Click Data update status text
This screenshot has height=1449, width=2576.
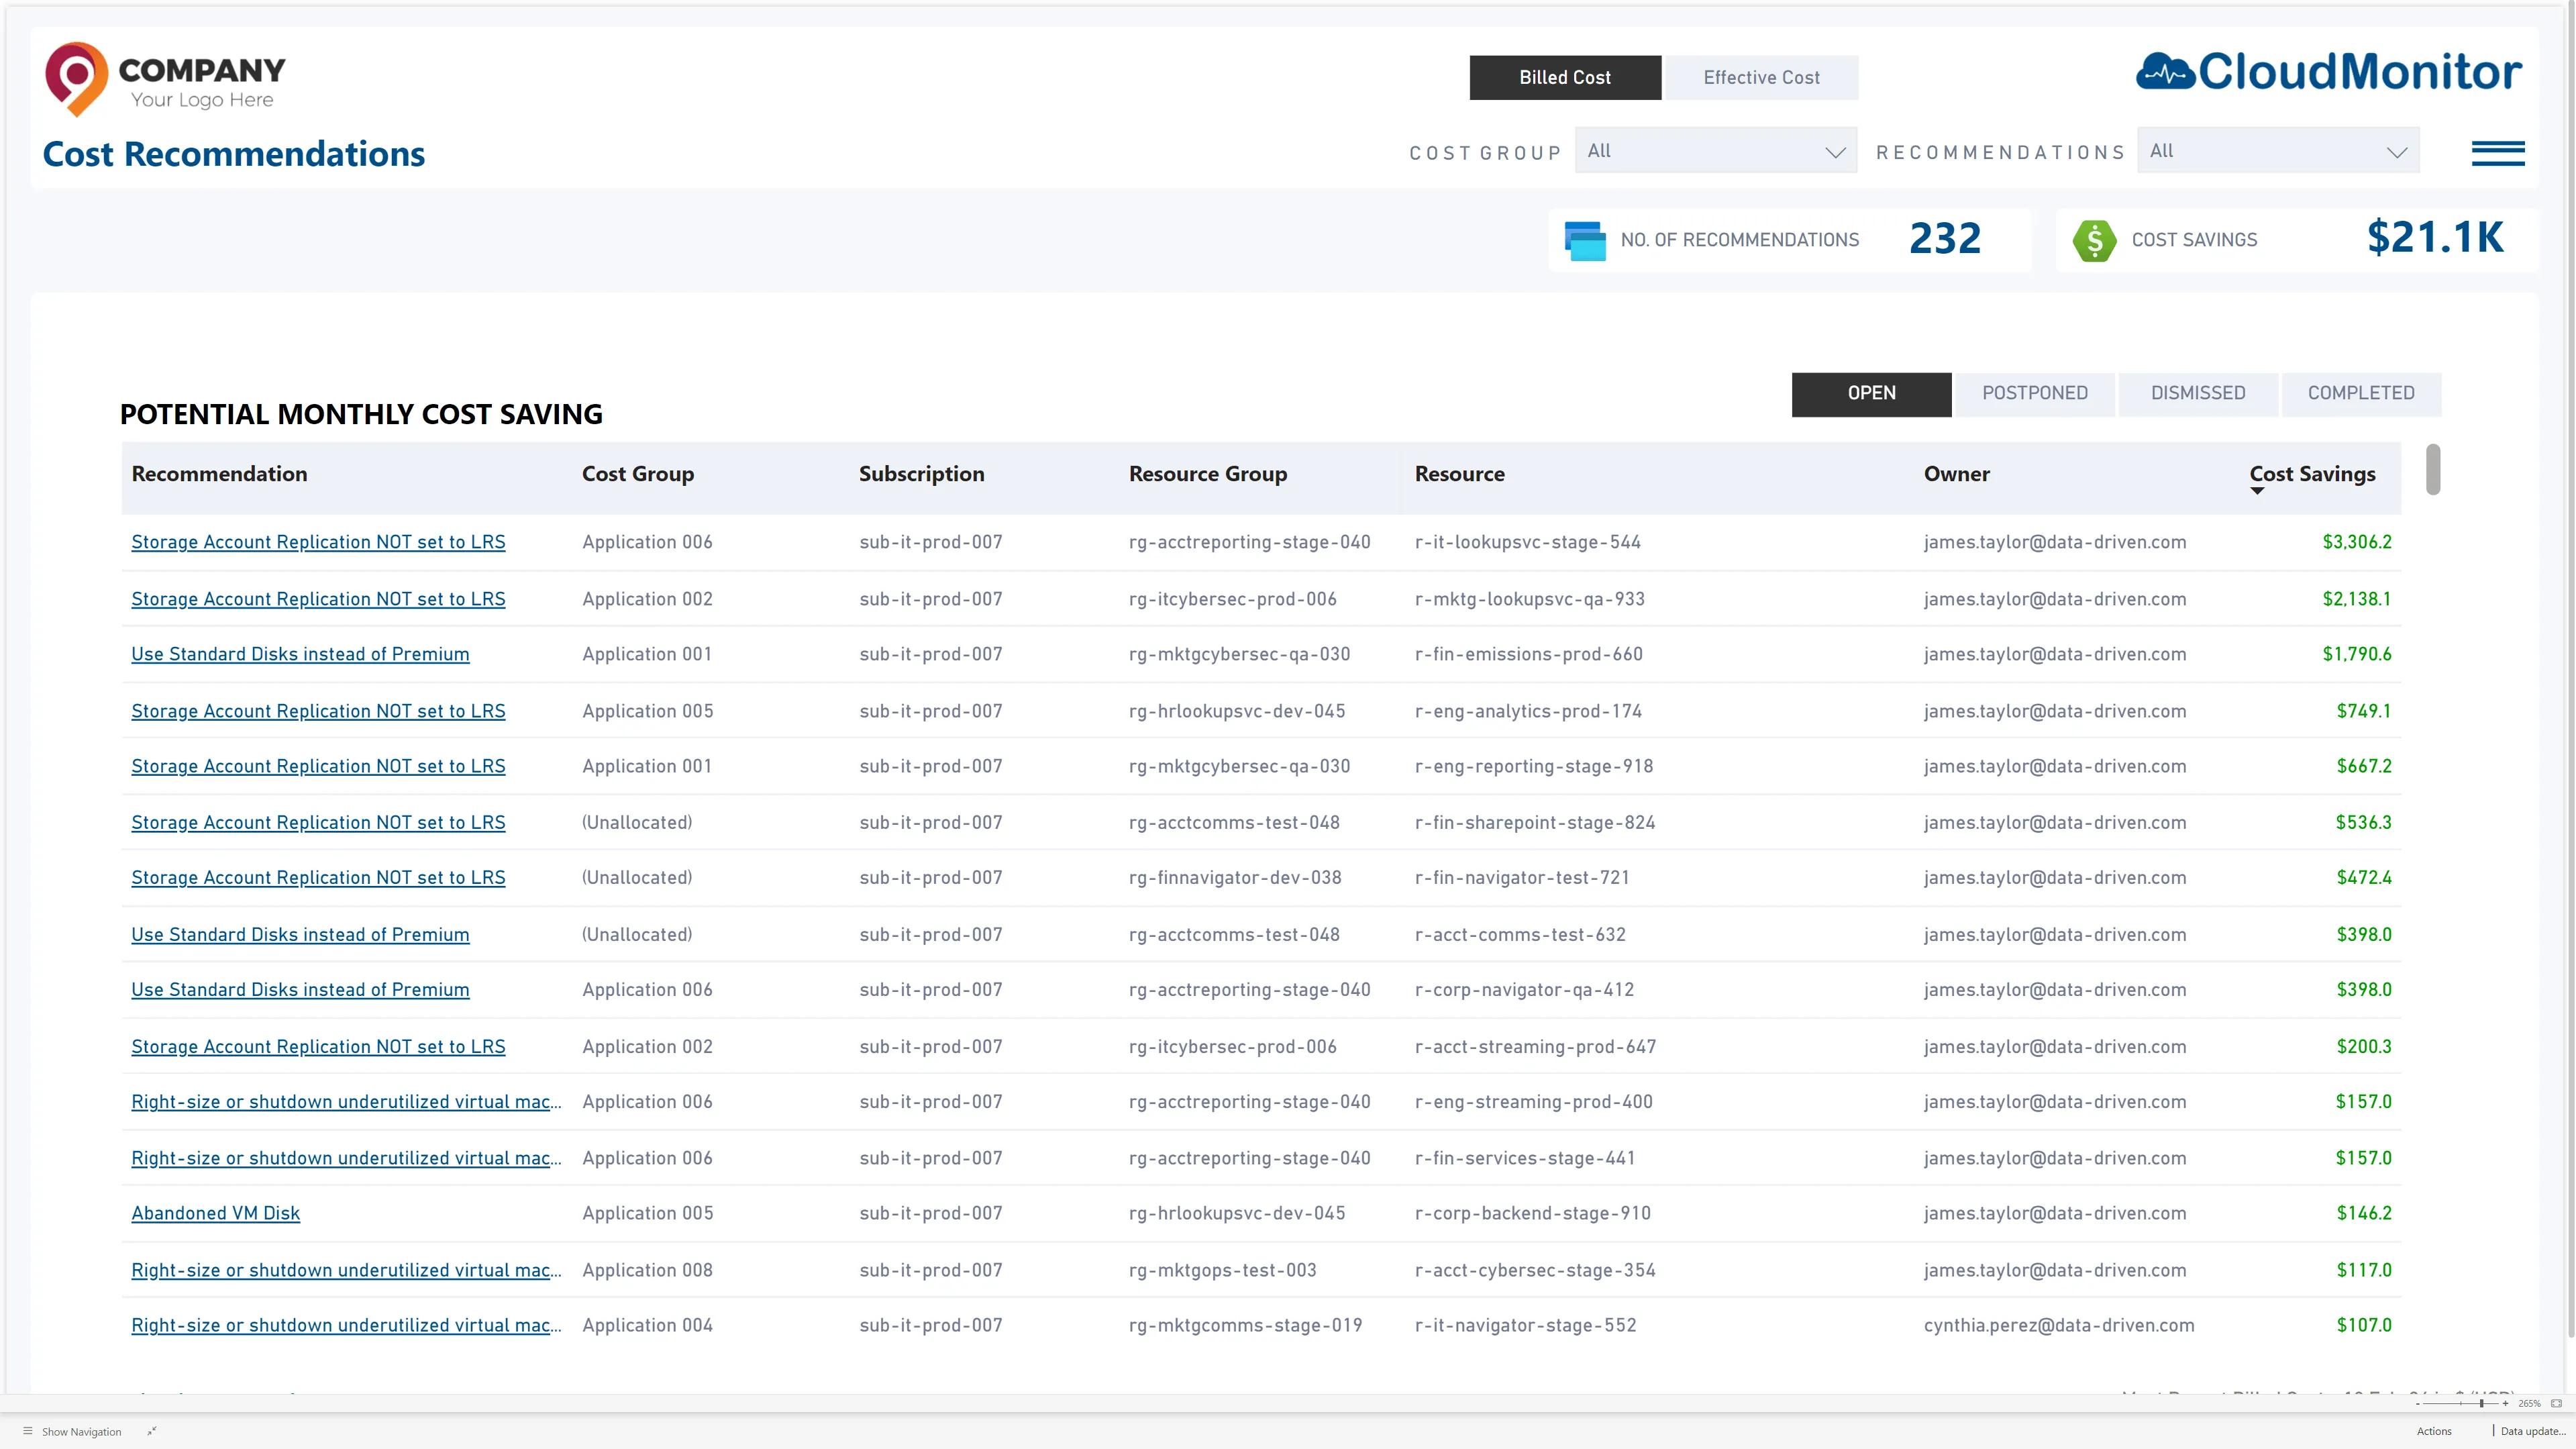[x=2532, y=1431]
